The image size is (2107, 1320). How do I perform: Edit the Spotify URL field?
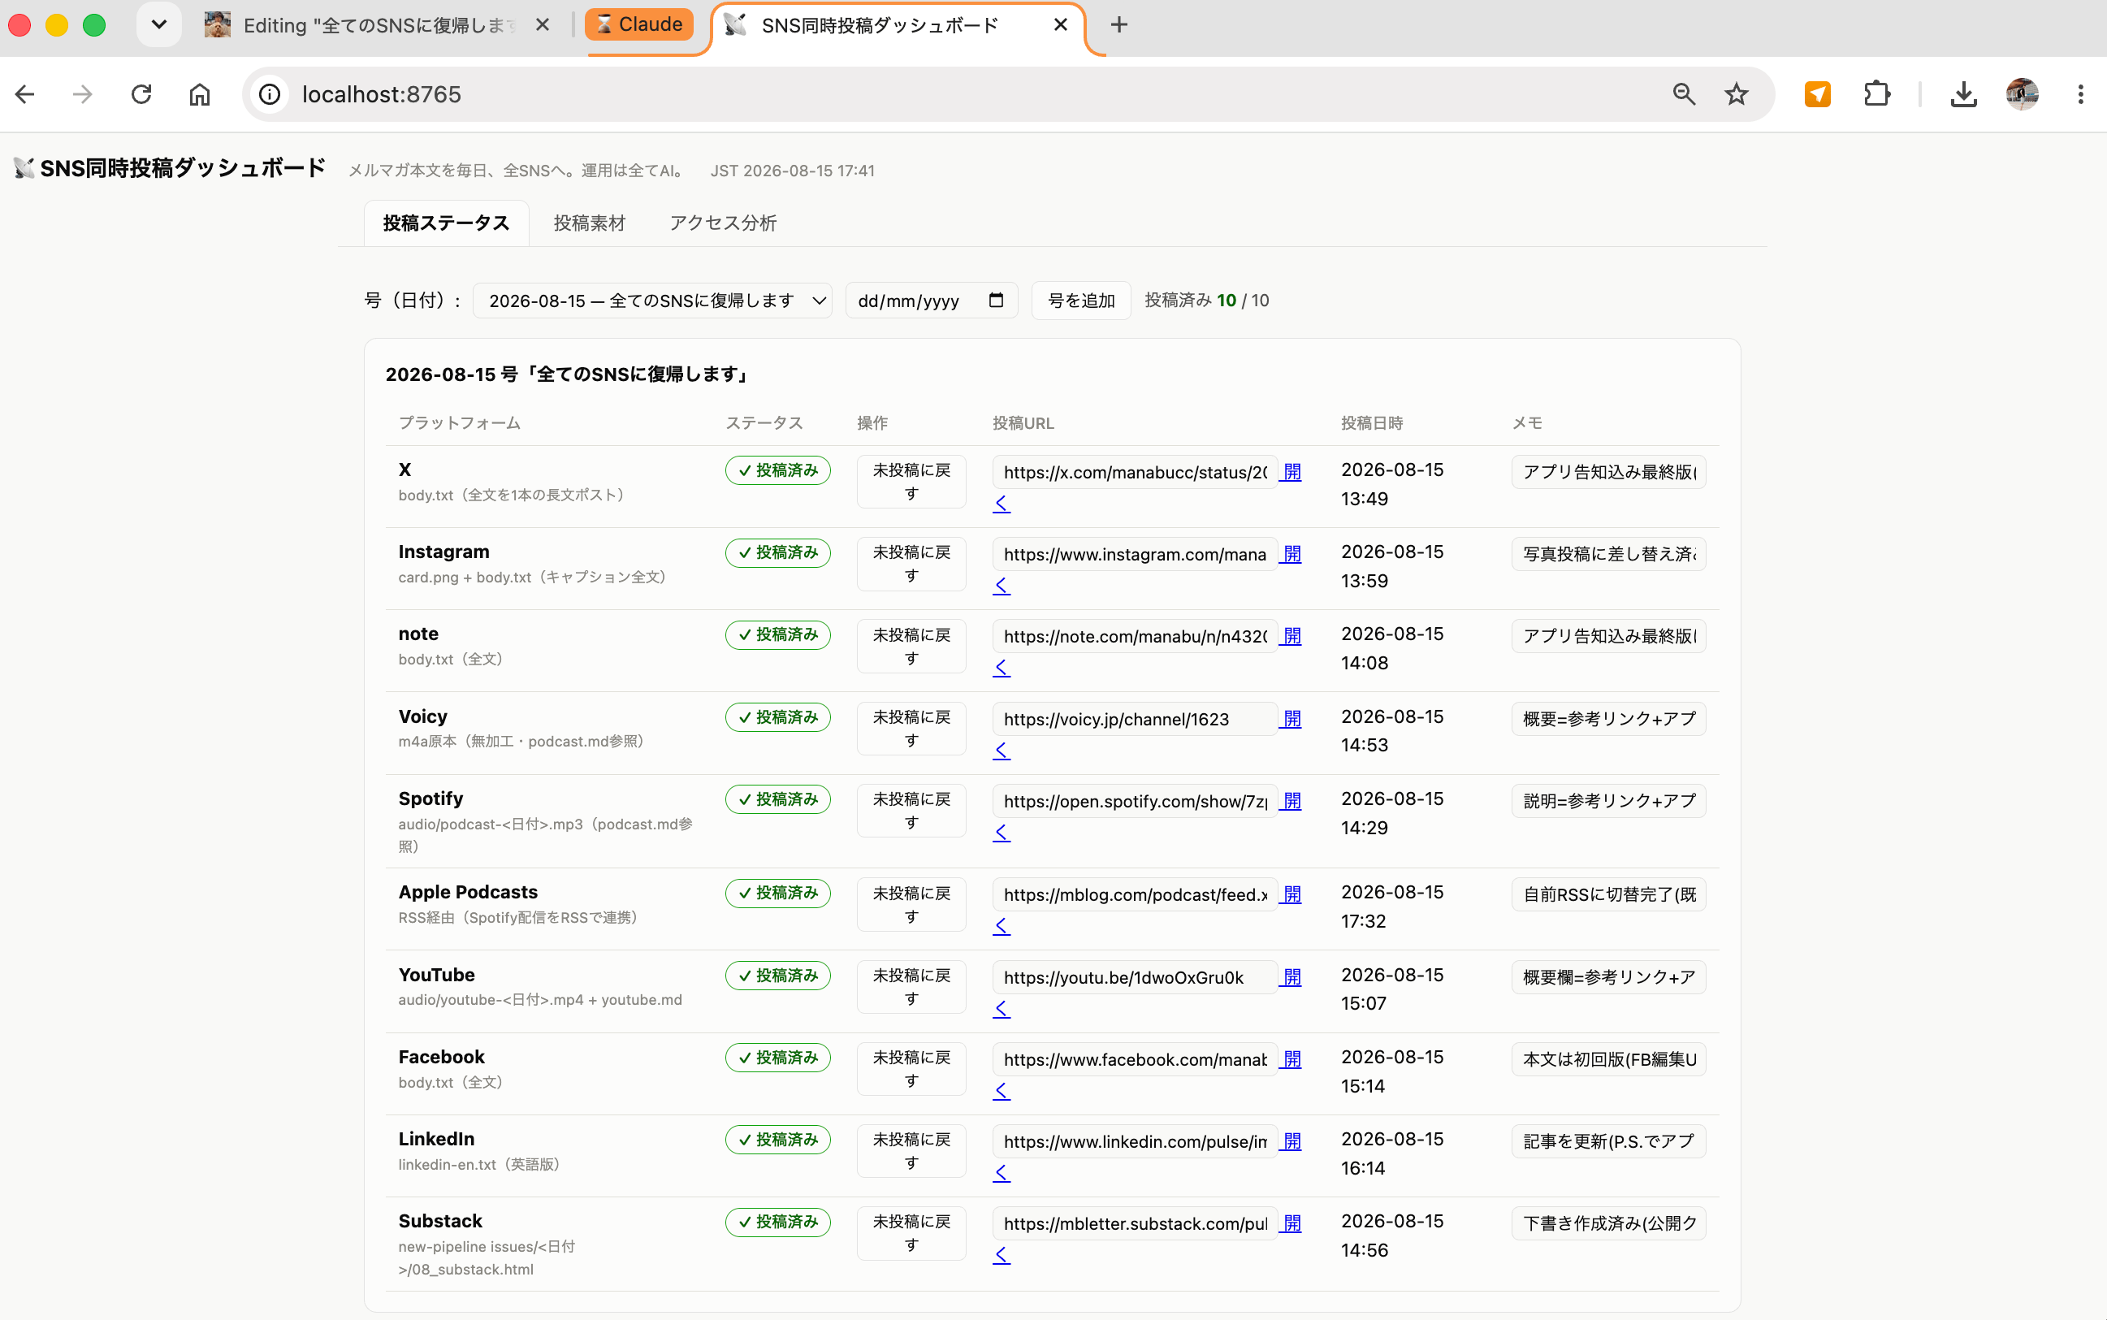pyautogui.click(x=1135, y=801)
